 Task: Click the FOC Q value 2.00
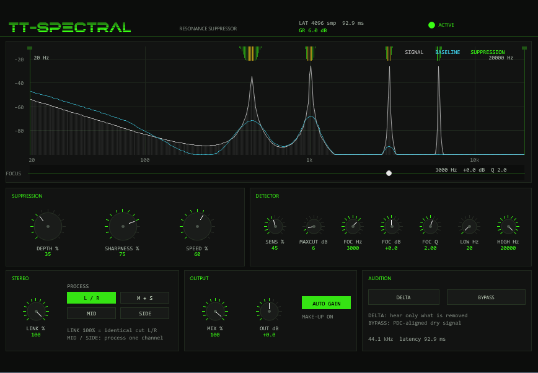(x=430, y=248)
